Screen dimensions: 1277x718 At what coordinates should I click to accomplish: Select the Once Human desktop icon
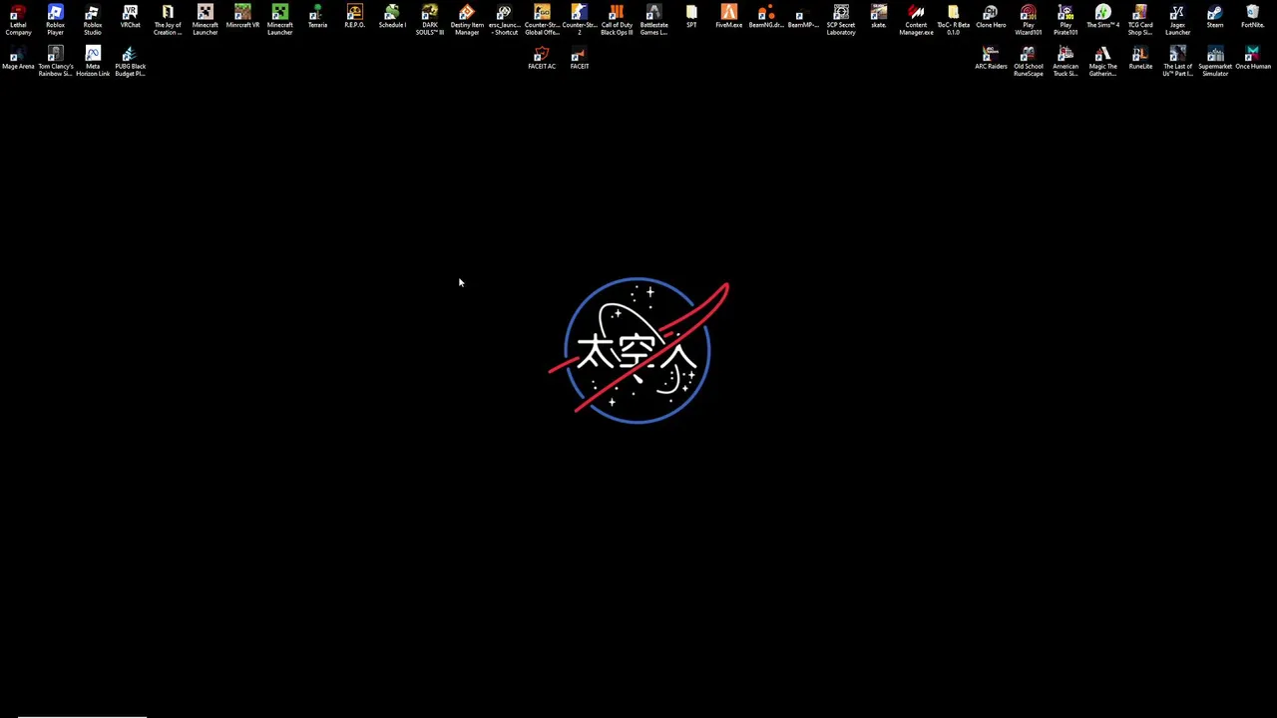tap(1252, 58)
